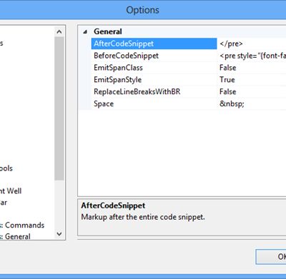Select the tree item ending in Well

tap(11, 191)
